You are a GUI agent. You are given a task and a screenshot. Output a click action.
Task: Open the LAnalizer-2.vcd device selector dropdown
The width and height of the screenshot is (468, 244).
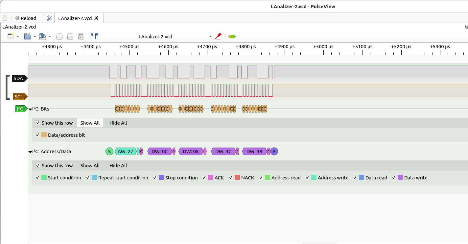coord(175,36)
